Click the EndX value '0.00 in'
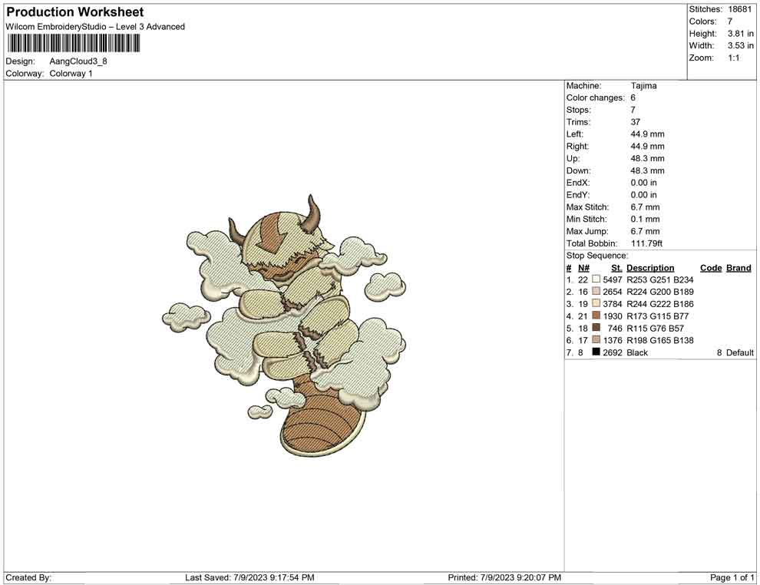 point(643,183)
